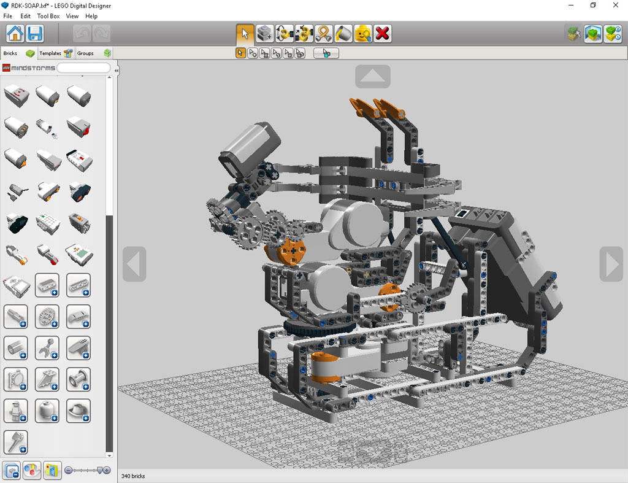
Task: Expand the gear wheels brick category
Action: [x=47, y=317]
